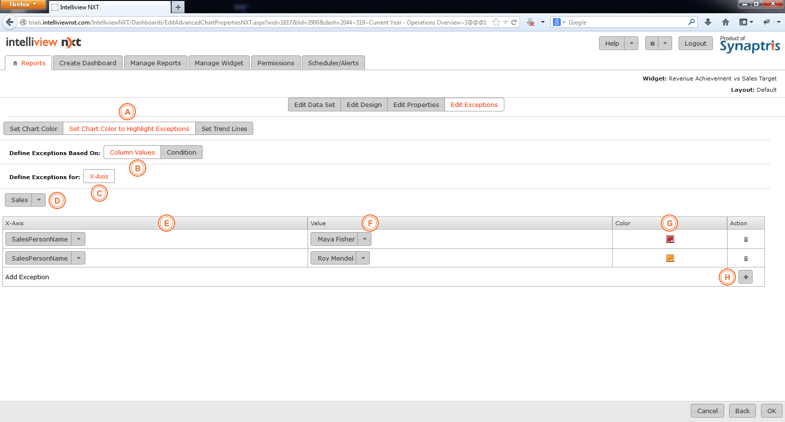Click the Cancel button
The image size is (785, 422).
tap(707, 411)
